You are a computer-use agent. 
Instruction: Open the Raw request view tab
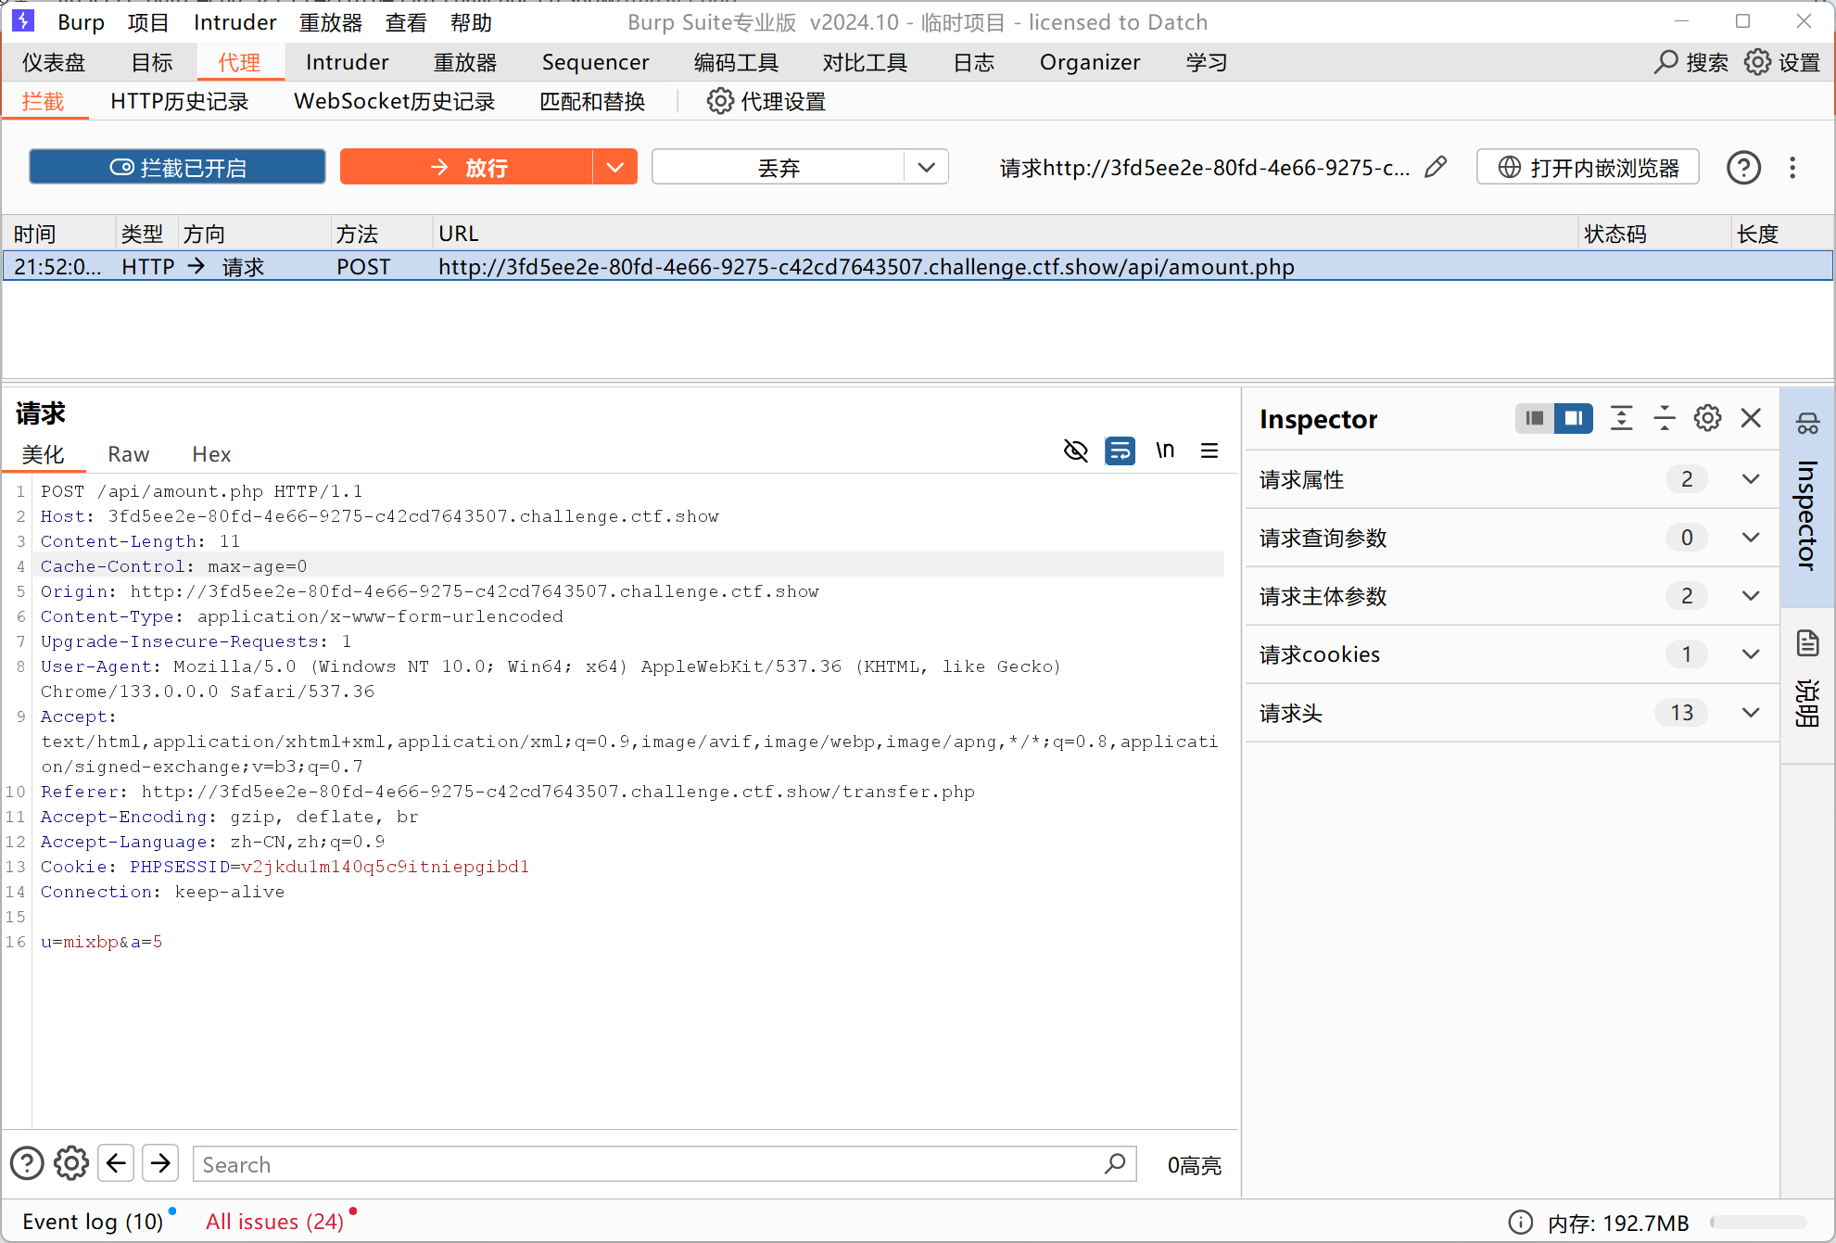point(128,454)
